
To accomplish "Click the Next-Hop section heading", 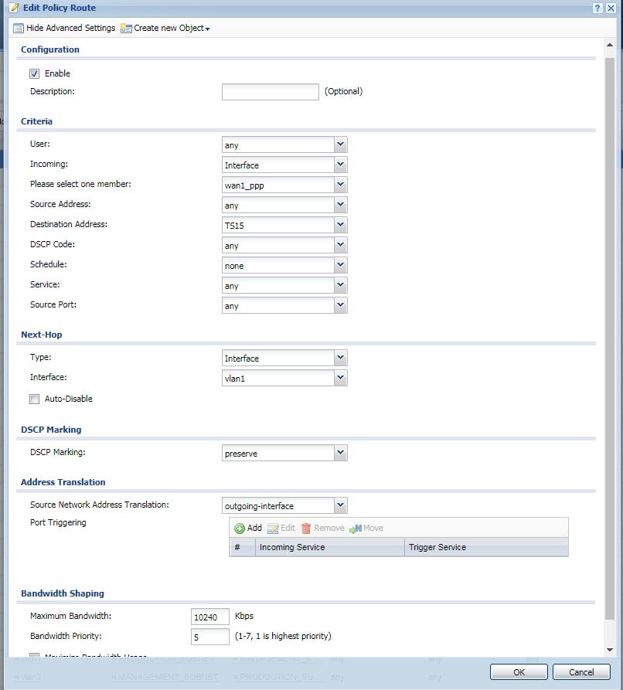I will click(x=42, y=335).
